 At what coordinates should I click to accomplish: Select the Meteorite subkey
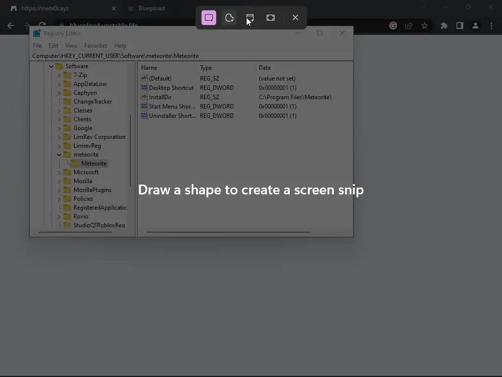[94, 163]
